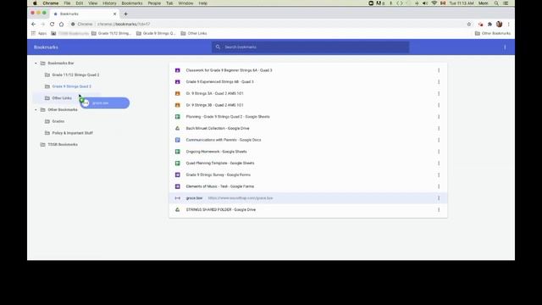542x305 pixels.
Task: Open more actions for Gr. 9 Strings 3A row
Action: (439, 93)
